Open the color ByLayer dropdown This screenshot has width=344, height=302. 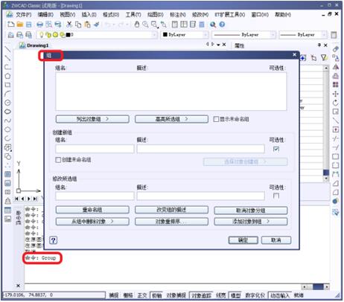pos(206,35)
